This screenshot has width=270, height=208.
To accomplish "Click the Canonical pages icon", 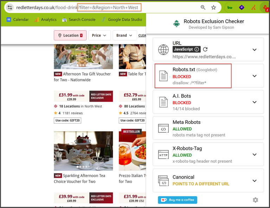I will (163, 181).
